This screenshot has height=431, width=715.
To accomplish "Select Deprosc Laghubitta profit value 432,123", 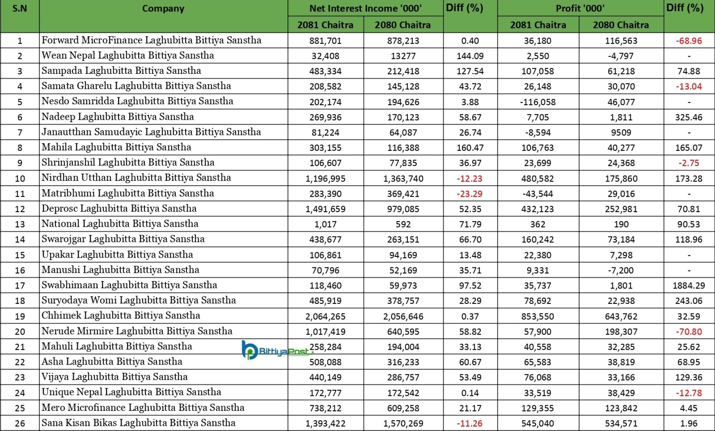I will tap(537, 209).
